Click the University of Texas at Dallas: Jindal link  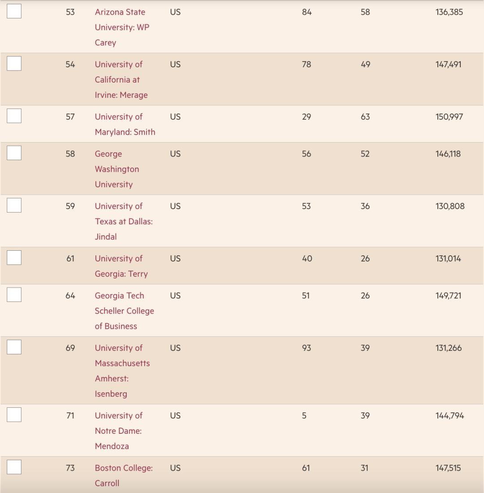[x=123, y=222]
